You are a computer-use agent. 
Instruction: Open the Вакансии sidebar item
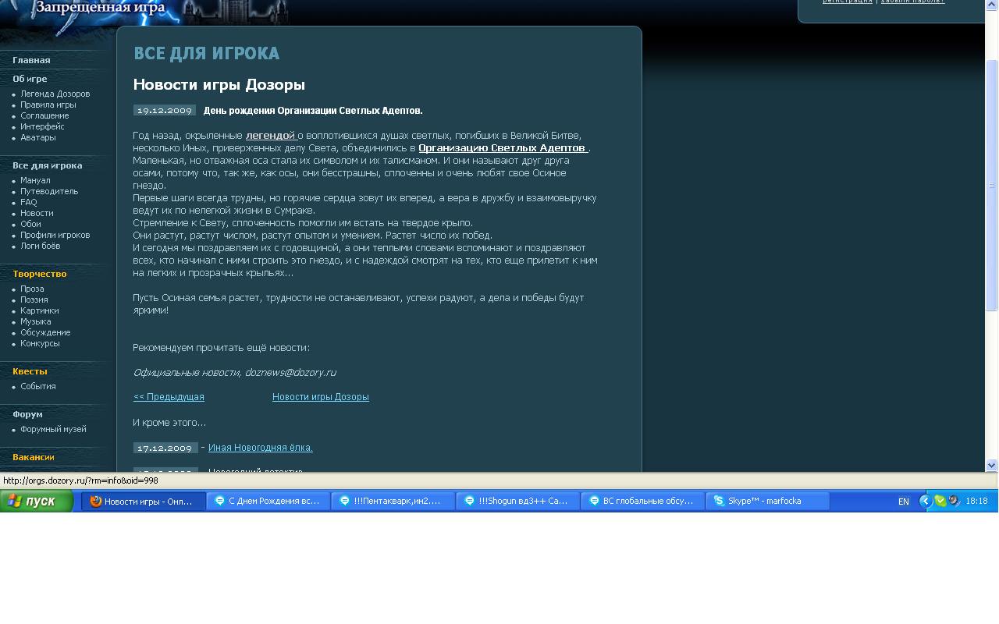click(34, 457)
